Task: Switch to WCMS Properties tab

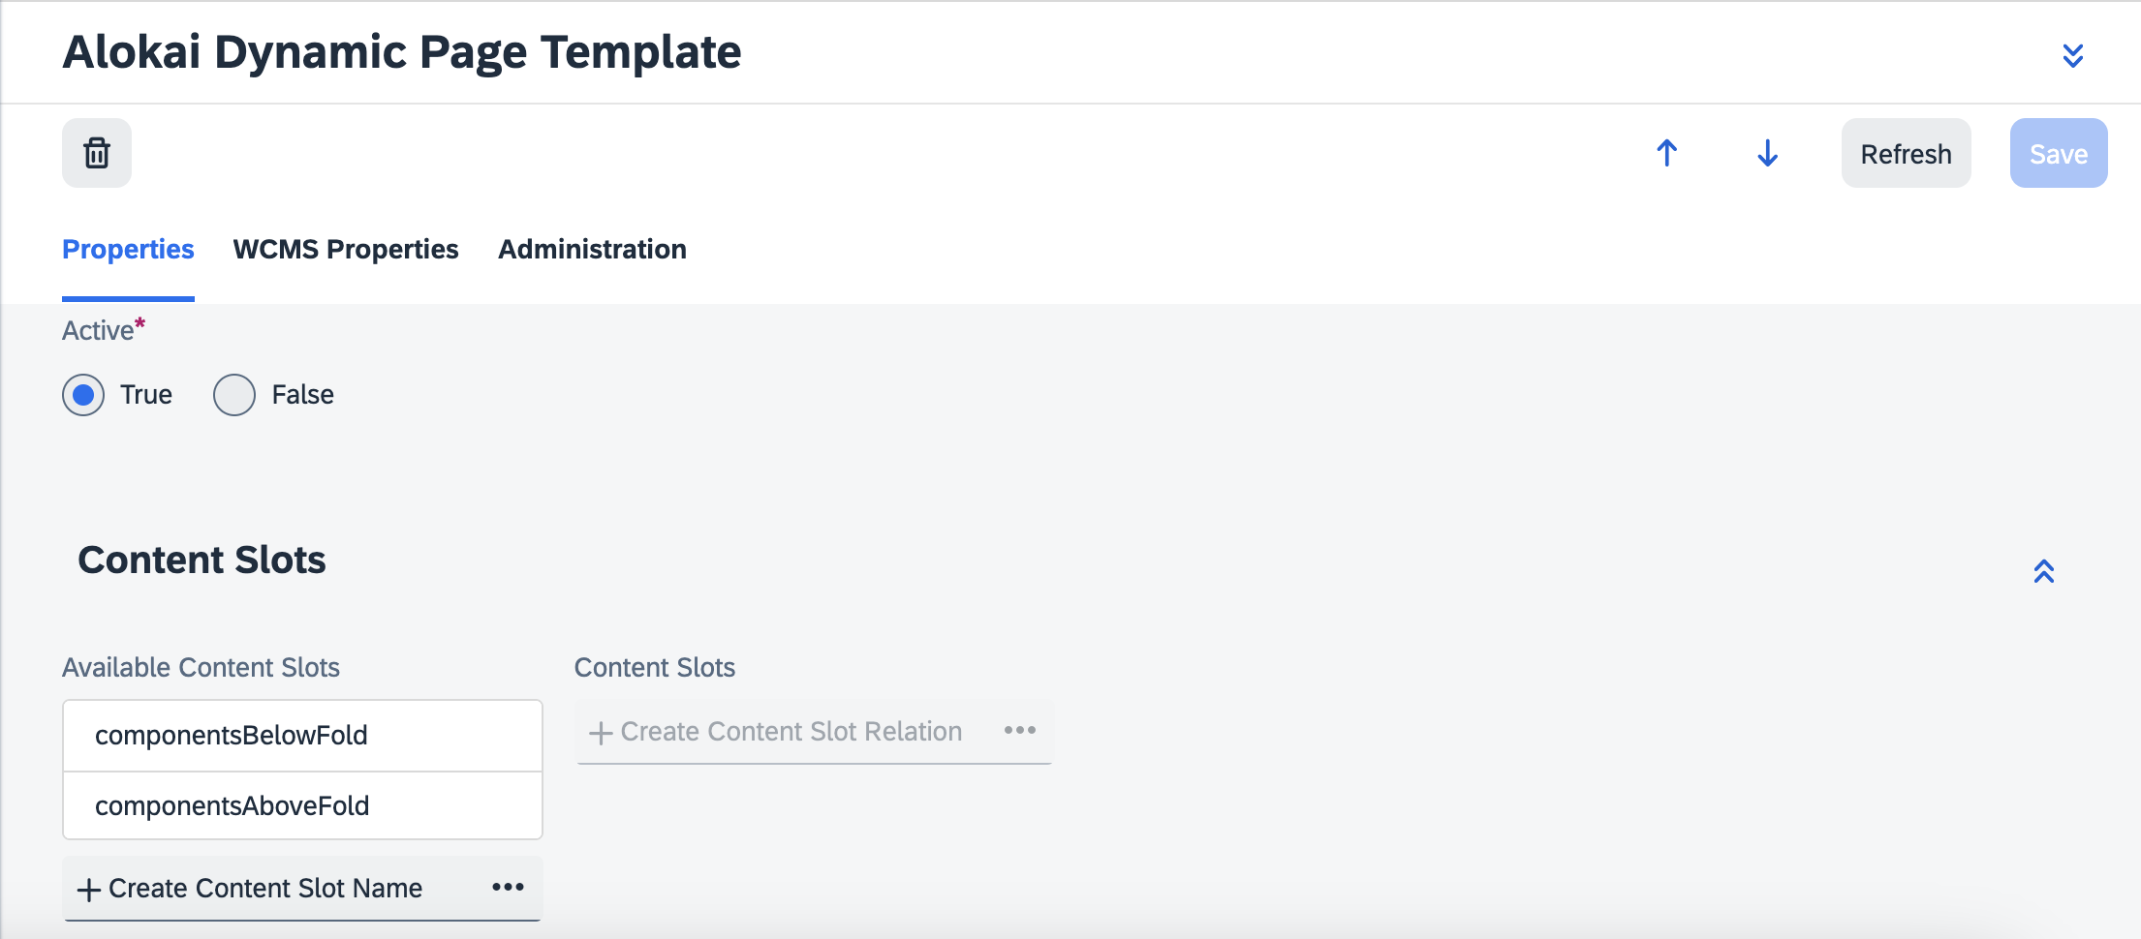Action: pyautogui.click(x=346, y=250)
